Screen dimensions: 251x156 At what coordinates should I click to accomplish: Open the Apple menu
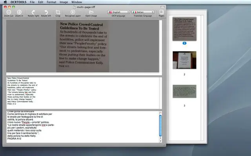tap(5, 2)
